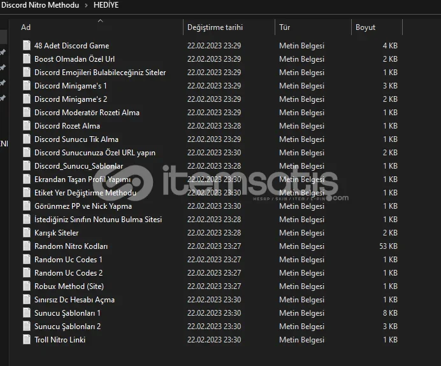The image size is (441, 366).
Task: Select file name Discord Minigame's 1
Action: click(71, 86)
